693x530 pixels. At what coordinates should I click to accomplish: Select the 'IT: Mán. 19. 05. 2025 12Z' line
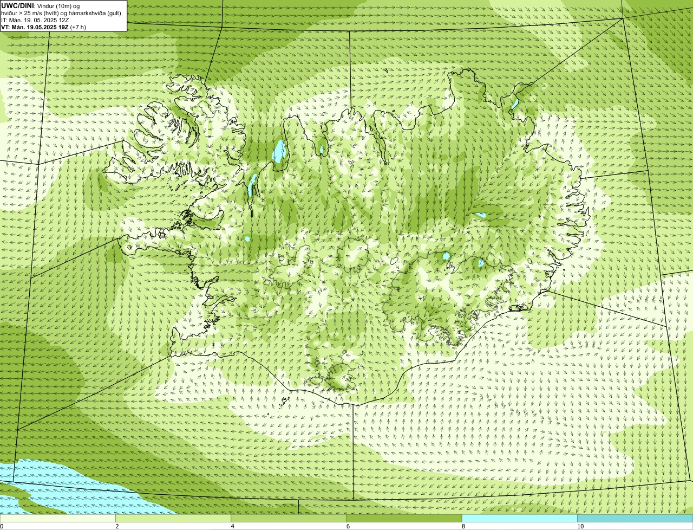pyautogui.click(x=34, y=20)
